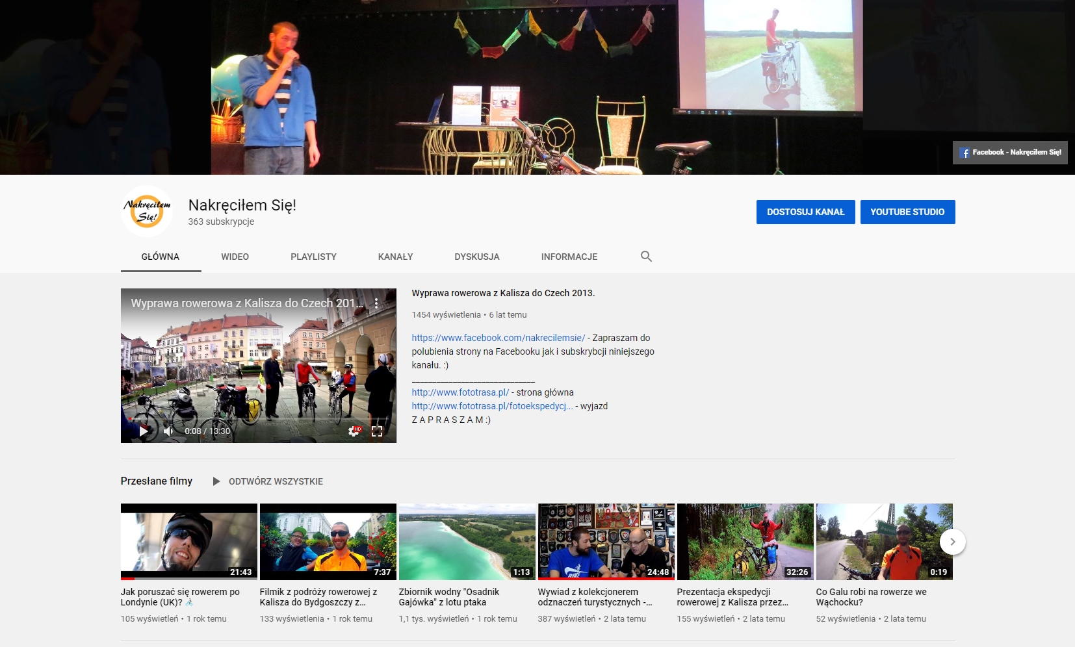Viewport: 1075px width, 647px height.
Task: Open three-dot menu on featured video
Action: (x=376, y=303)
